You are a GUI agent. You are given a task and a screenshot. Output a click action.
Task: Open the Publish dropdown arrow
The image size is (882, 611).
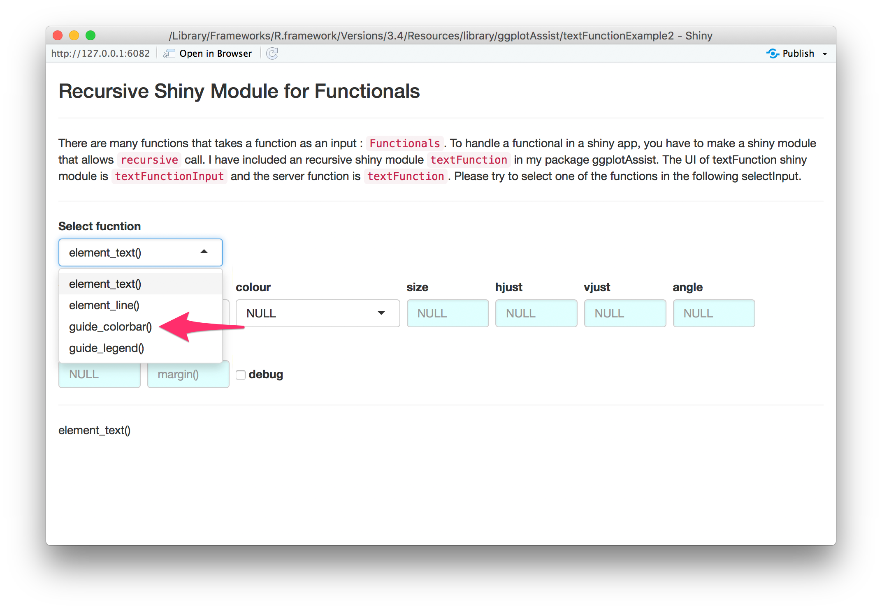click(825, 54)
